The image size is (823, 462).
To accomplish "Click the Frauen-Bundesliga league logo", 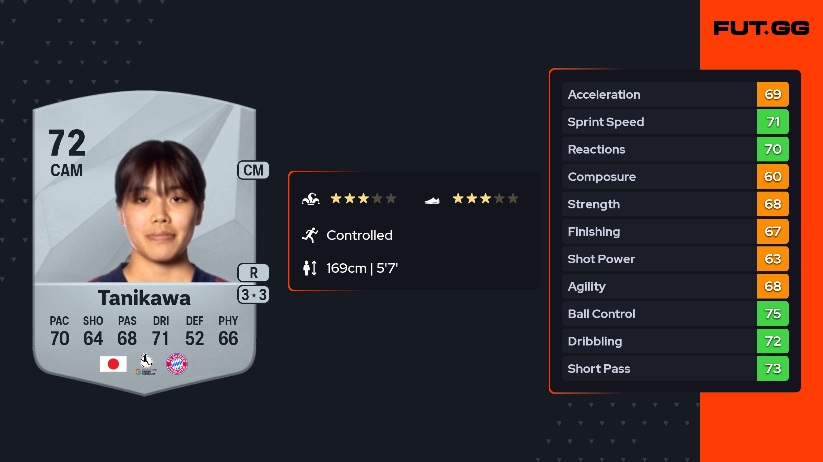I will click(146, 364).
